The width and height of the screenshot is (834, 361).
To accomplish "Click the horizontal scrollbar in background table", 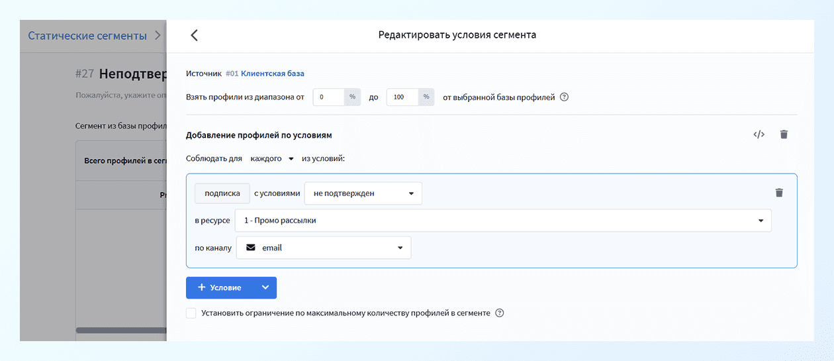I will pyautogui.click(x=121, y=330).
